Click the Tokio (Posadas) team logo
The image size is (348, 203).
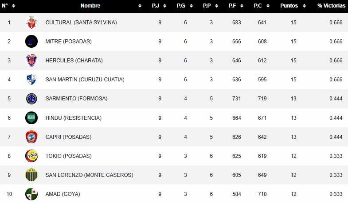[x=31, y=156]
